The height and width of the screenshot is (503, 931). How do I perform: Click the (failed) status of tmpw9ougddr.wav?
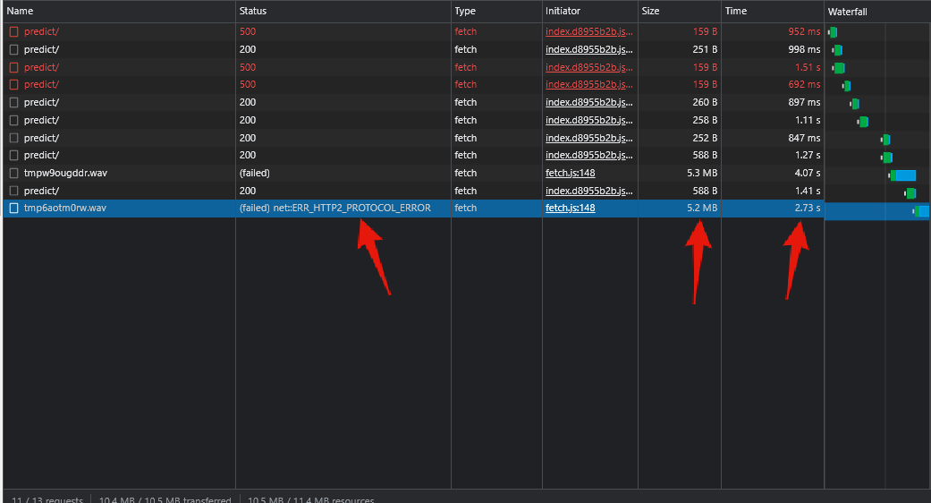coord(255,174)
